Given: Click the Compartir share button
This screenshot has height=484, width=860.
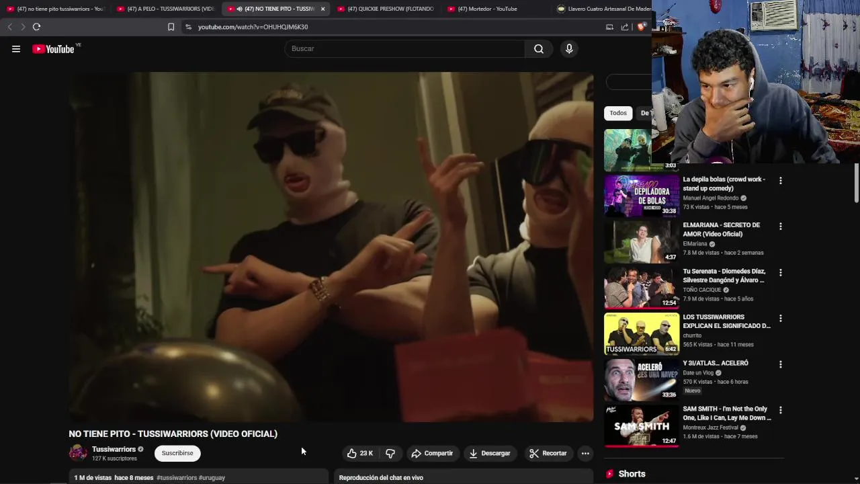Looking at the screenshot, I should pyautogui.click(x=432, y=453).
